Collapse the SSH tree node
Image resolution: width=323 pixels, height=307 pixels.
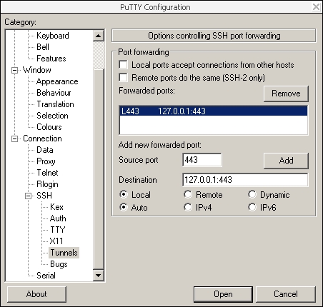(29, 196)
